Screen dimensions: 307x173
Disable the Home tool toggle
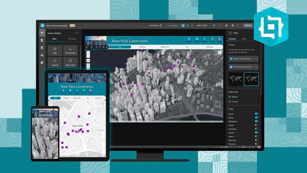pyautogui.click(x=256, y=118)
